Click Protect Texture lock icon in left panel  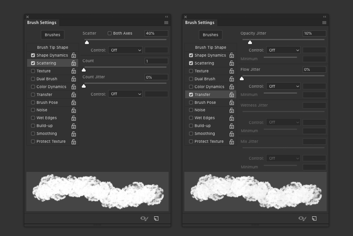click(74, 142)
